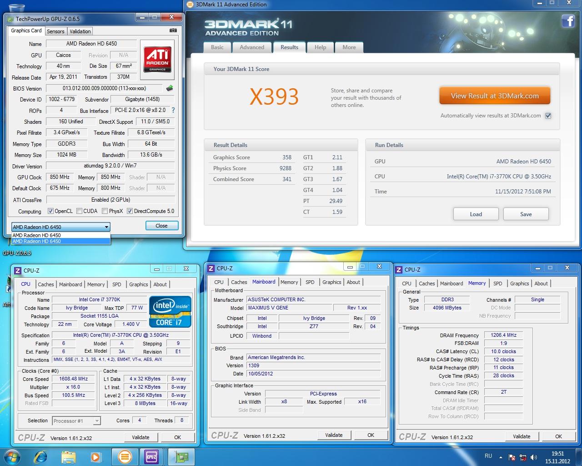Switch to CPU-Z purple taskbar icon
Viewport: 582px width, 466px height.
(x=151, y=456)
